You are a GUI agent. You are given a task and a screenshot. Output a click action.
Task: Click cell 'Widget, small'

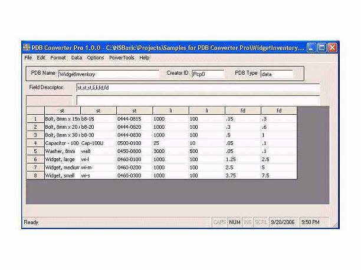click(x=63, y=176)
